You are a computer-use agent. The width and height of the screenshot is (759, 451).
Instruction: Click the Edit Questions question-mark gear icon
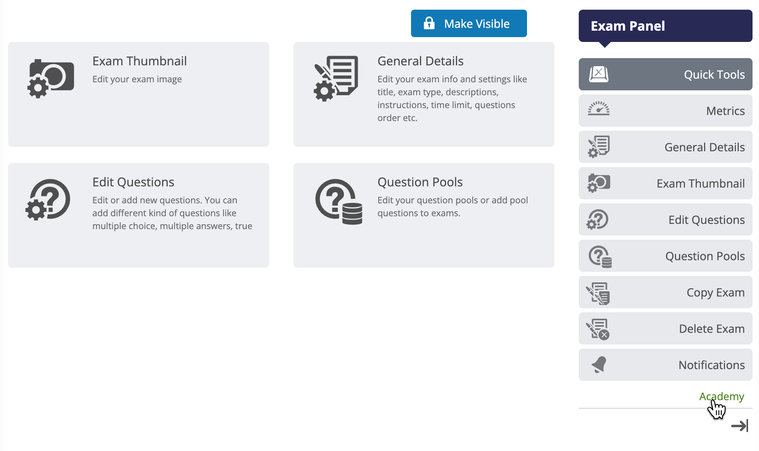click(48, 200)
